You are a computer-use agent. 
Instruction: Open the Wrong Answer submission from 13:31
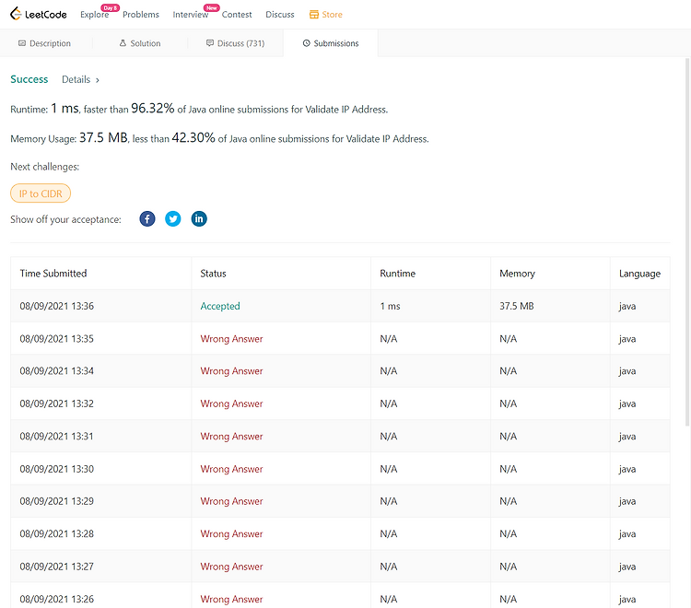[231, 436]
